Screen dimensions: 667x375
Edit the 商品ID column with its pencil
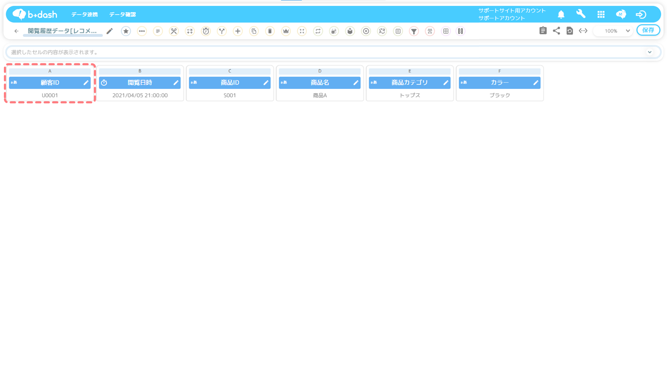(x=266, y=83)
